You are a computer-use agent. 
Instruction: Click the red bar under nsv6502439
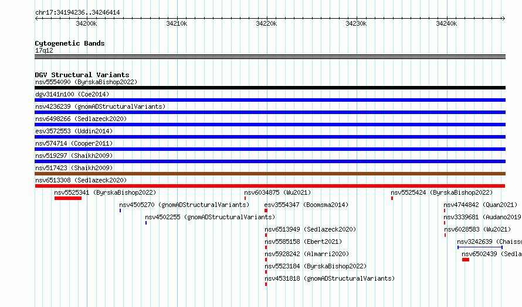pos(466,260)
